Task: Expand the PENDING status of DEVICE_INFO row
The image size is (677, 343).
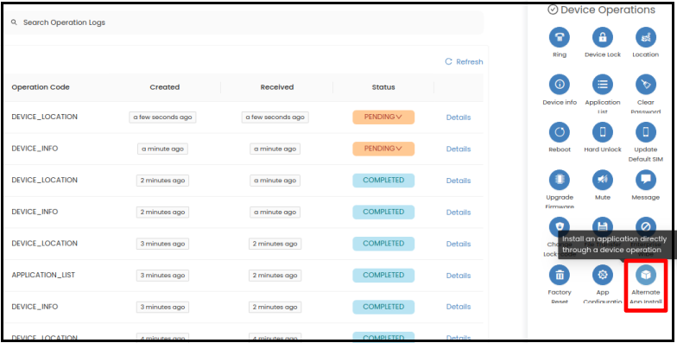Action: 383,149
